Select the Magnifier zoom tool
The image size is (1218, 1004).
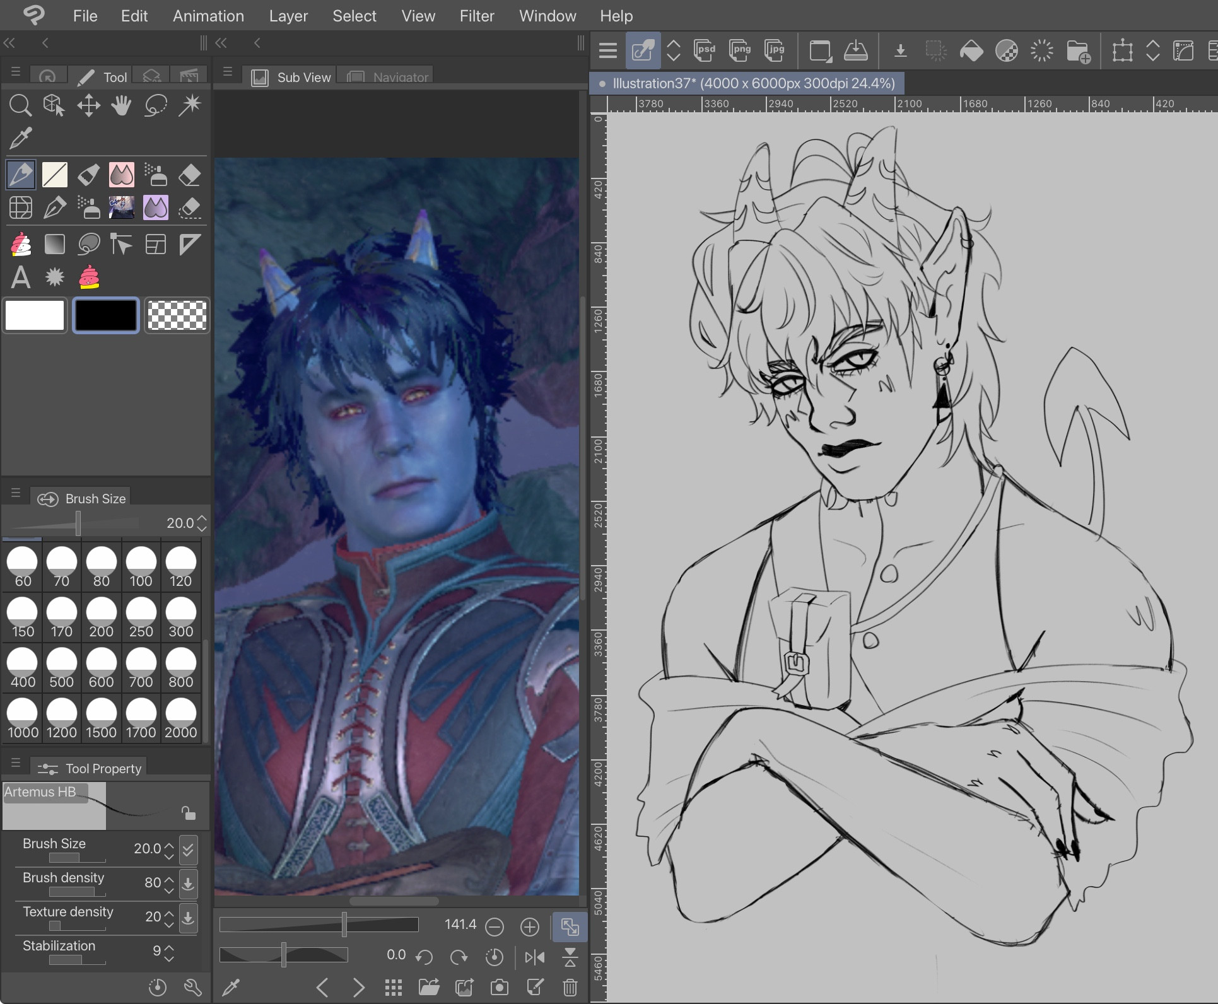(x=20, y=105)
